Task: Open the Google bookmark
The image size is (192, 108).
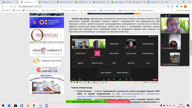Action: (17, 10)
